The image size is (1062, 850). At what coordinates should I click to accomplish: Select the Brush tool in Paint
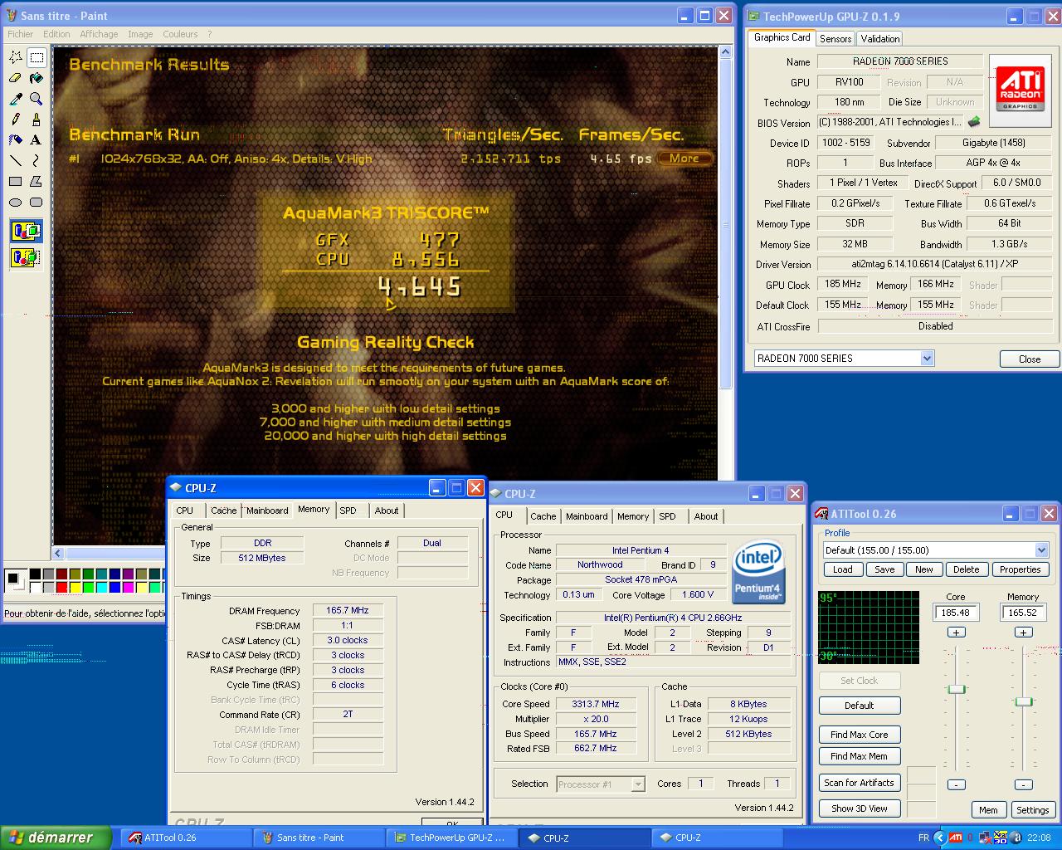point(37,120)
